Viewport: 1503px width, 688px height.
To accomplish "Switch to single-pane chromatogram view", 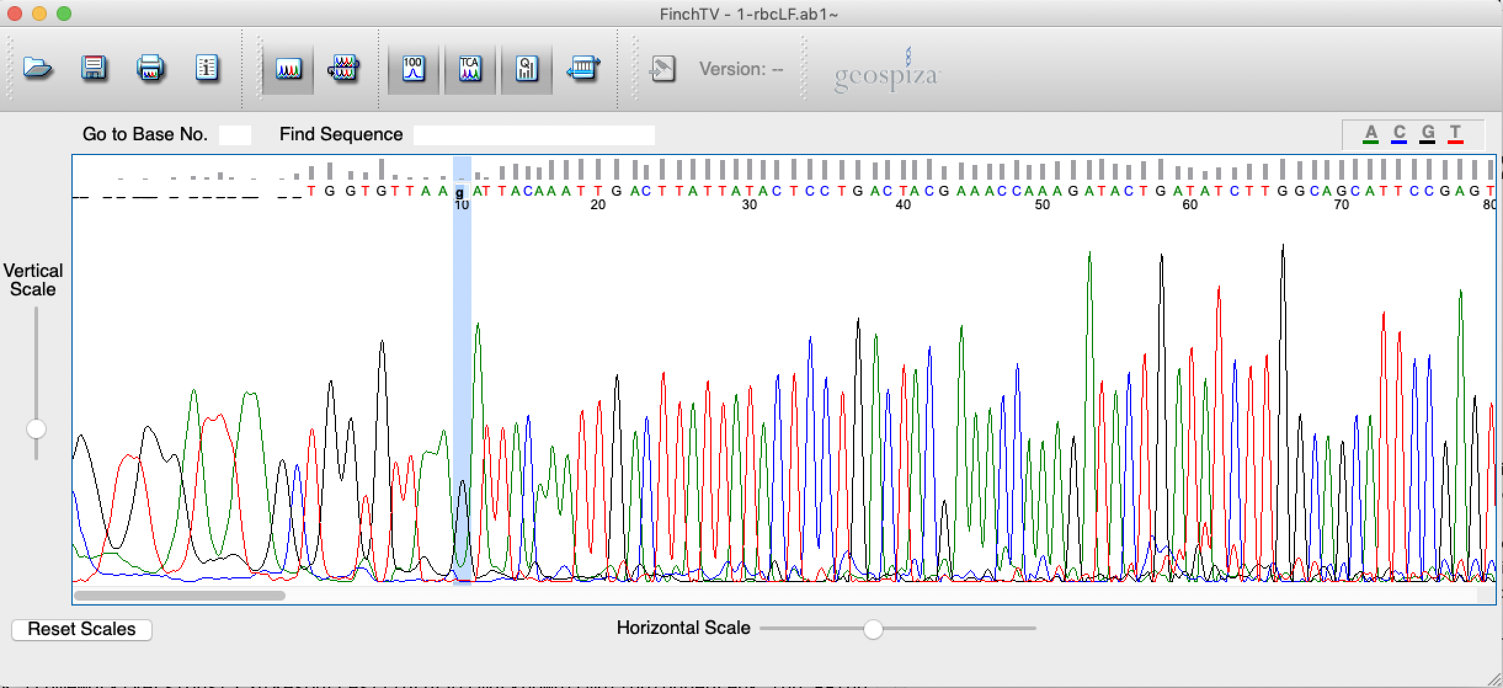I will point(288,69).
